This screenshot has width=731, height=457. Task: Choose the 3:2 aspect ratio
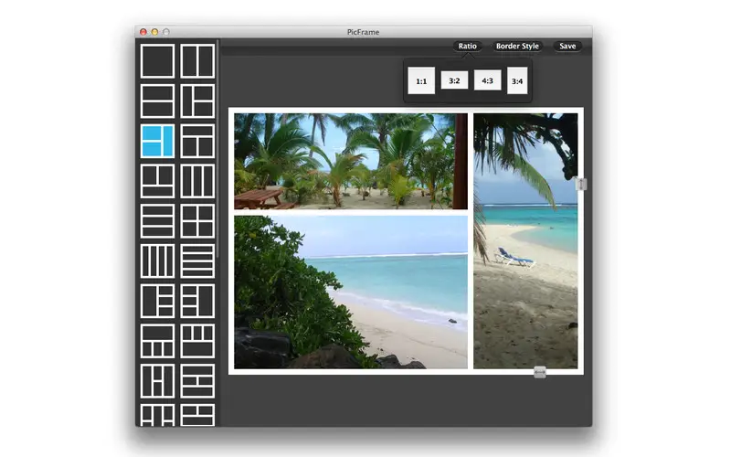tap(454, 80)
